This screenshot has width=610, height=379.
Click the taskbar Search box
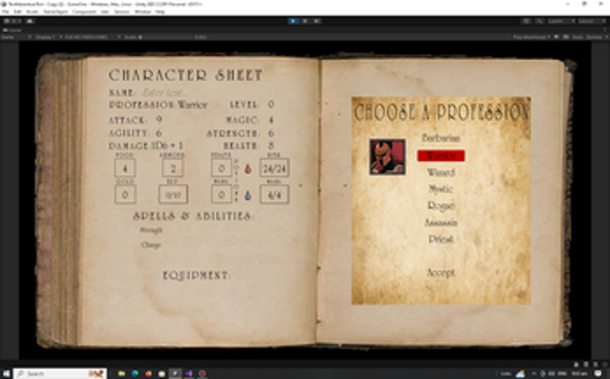coord(60,374)
